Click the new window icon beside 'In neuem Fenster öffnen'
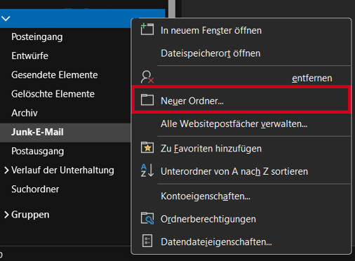This screenshot has height=261, width=355. tap(147, 29)
